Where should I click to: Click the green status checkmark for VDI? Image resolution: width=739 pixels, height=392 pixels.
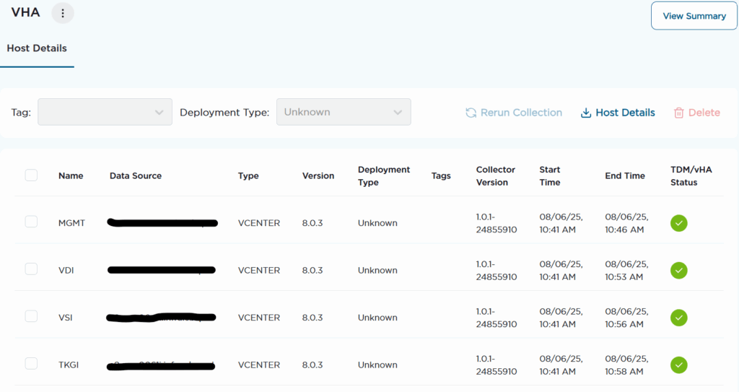coord(678,270)
